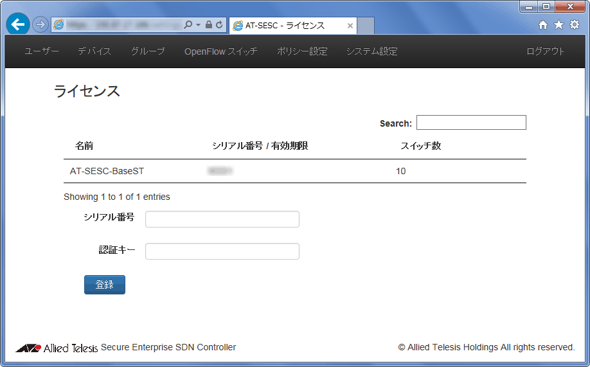This screenshot has width=590, height=367.
Task: Open the ユーザー menu
Action: (x=42, y=51)
